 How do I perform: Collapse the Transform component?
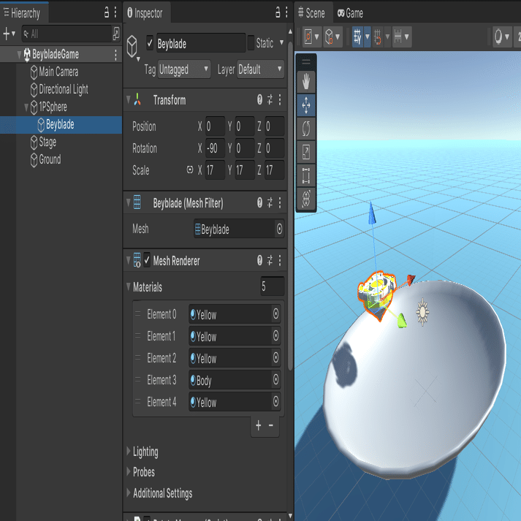click(129, 99)
